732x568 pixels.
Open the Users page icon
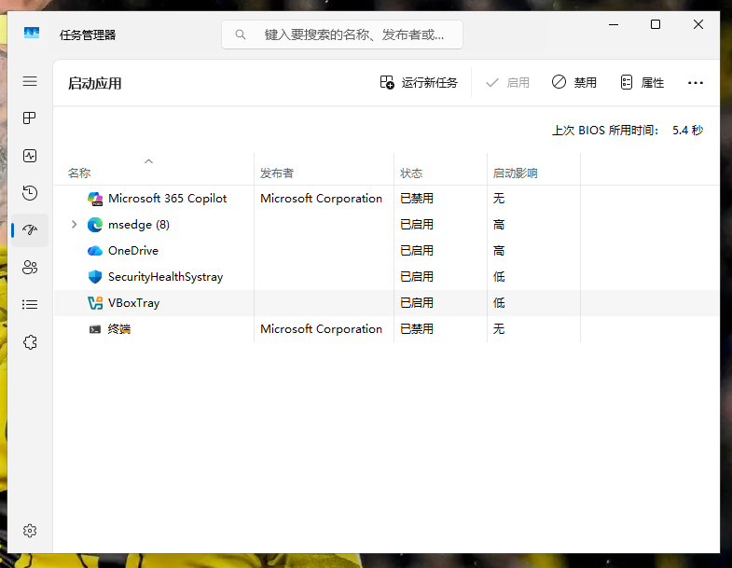coord(30,267)
